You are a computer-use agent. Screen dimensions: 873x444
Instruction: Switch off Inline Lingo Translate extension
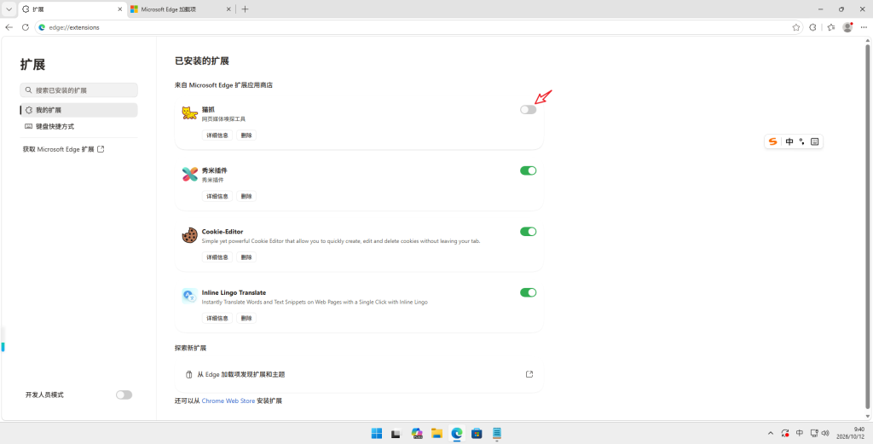528,292
